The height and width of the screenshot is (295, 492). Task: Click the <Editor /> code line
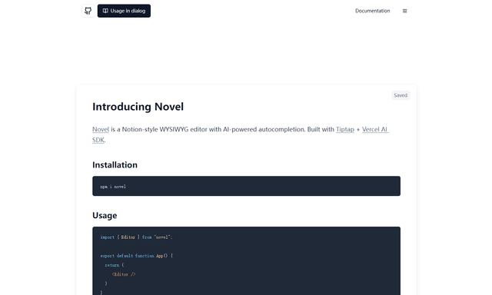click(x=124, y=274)
